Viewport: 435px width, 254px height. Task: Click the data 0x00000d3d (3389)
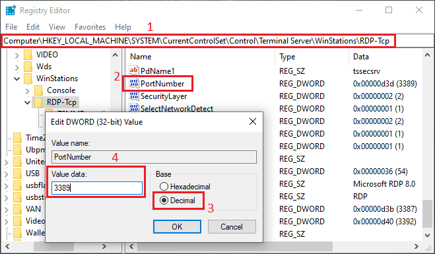pos(385,84)
